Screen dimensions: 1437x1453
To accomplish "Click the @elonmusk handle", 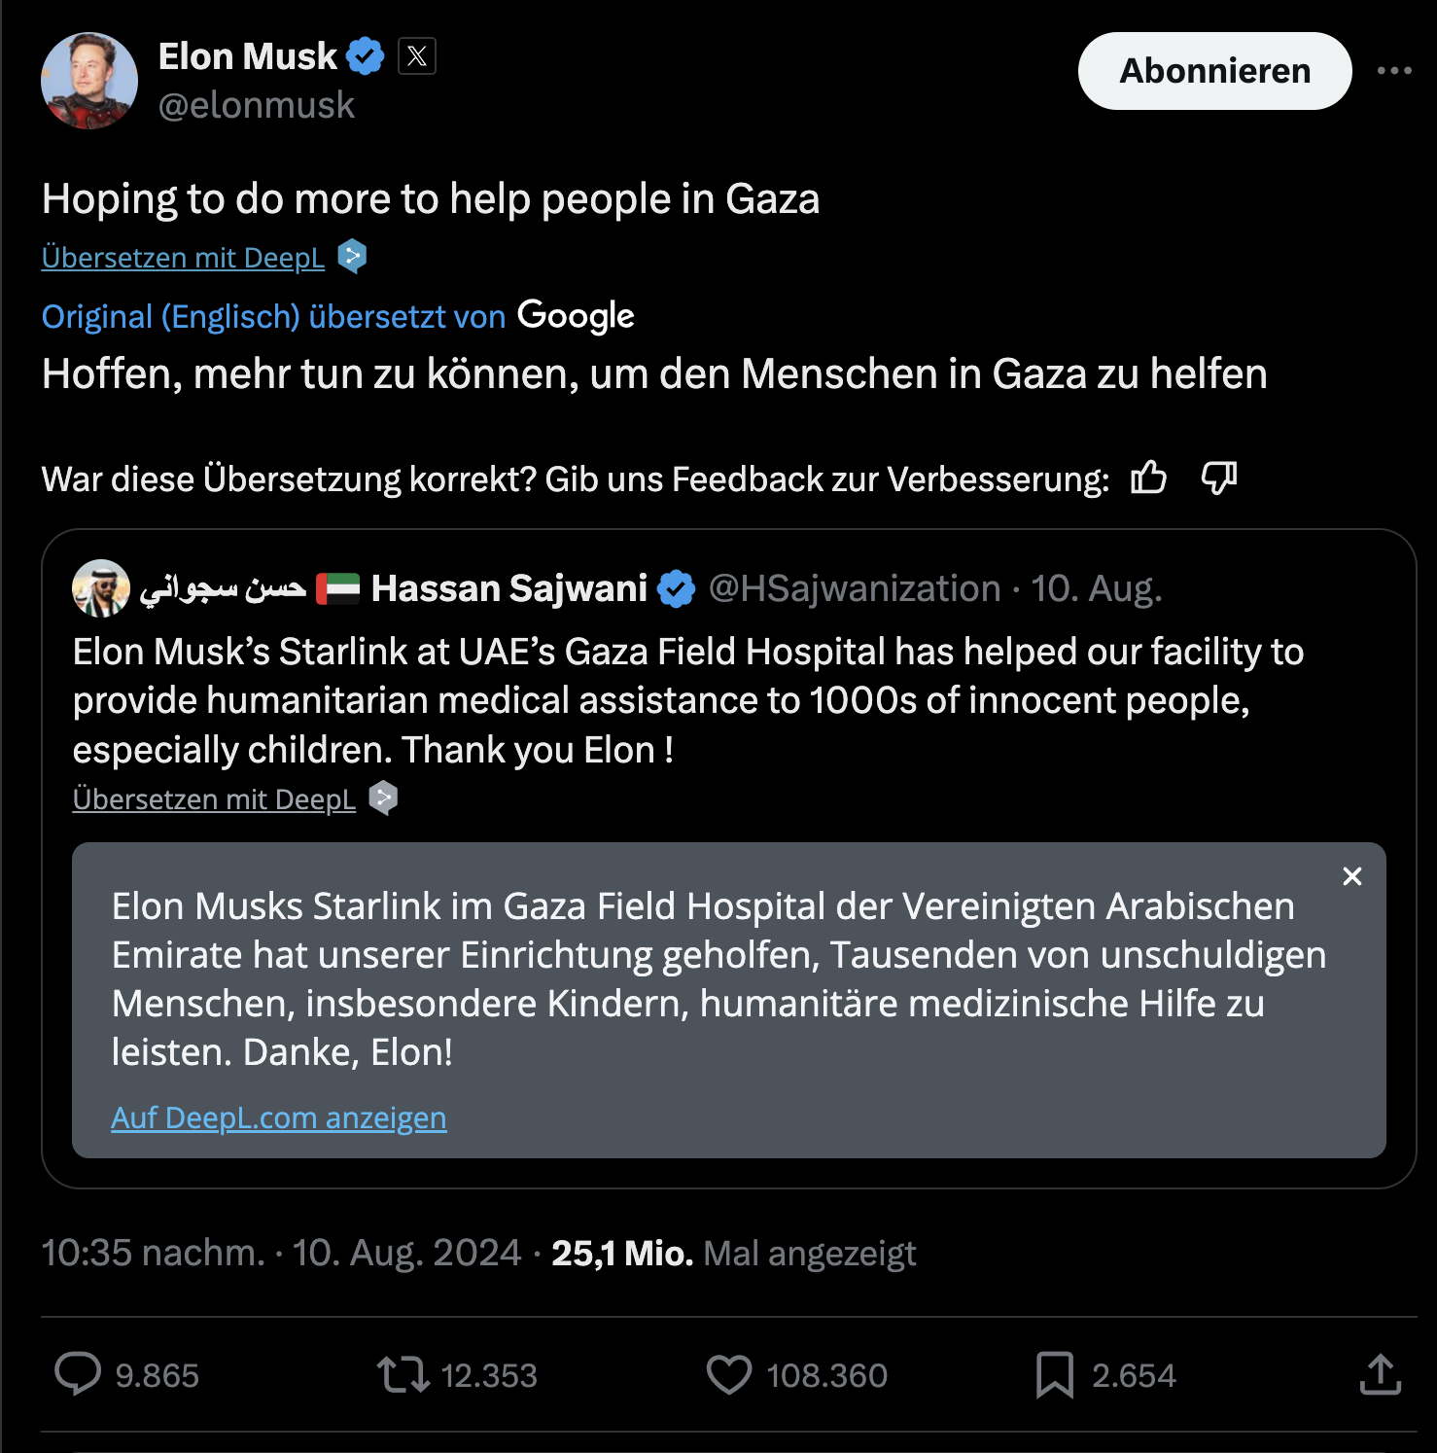I will pos(257,105).
